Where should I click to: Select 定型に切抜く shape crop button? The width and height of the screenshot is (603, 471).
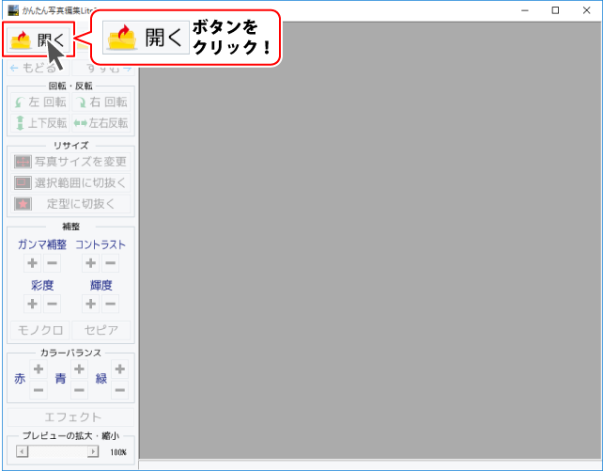tap(70, 204)
